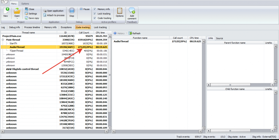This screenshot has width=279, height=140.
Task: Open project Settings
Action: click(31, 13)
